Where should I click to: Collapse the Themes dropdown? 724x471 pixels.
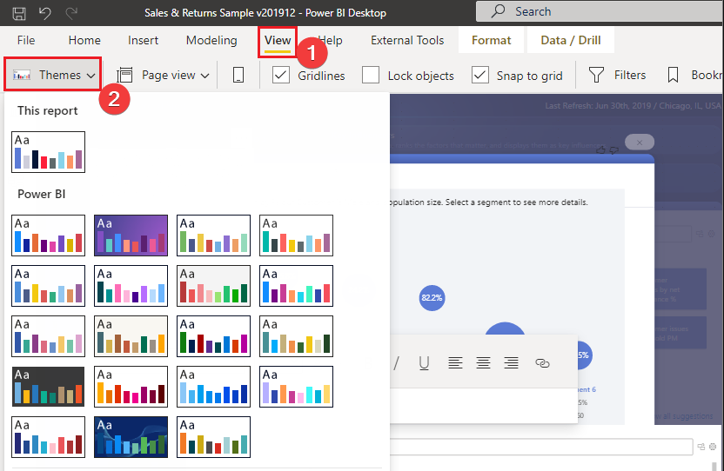54,76
